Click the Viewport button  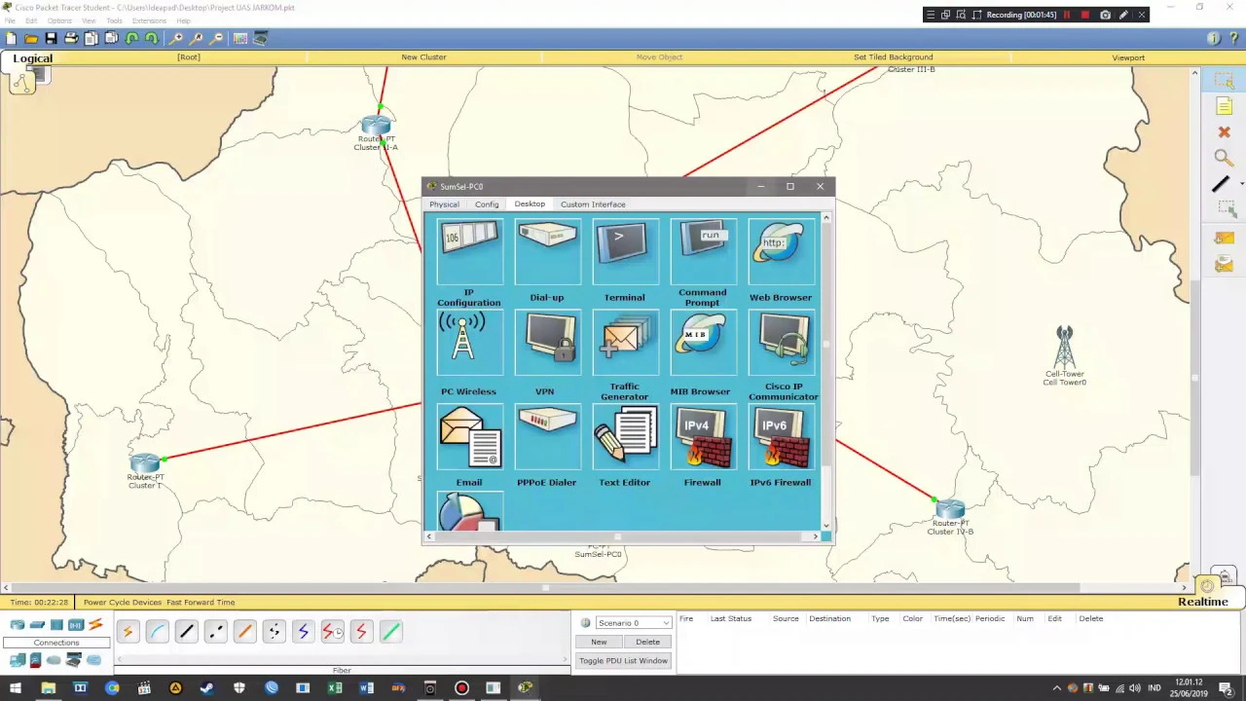point(1128,57)
